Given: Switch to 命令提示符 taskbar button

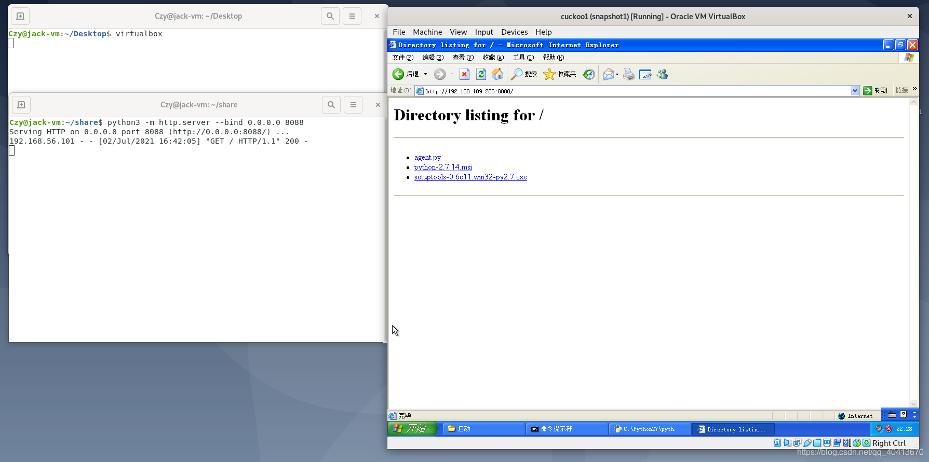Looking at the screenshot, I should coord(567,429).
